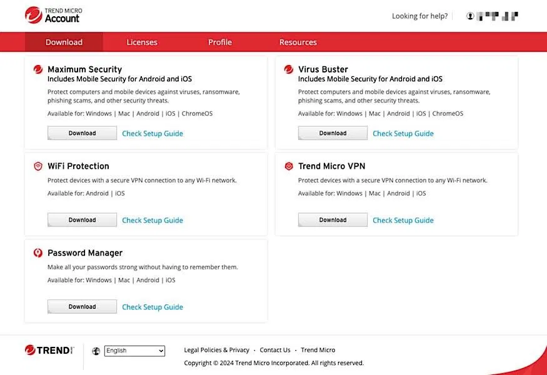Switch to the Licenses tab

pyautogui.click(x=142, y=42)
